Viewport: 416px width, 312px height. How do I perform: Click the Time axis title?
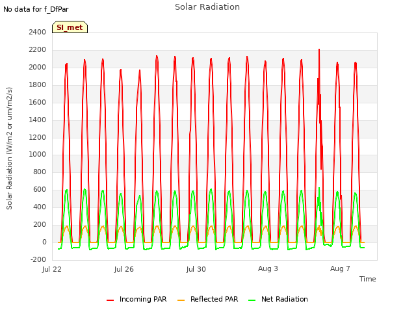click(x=368, y=279)
